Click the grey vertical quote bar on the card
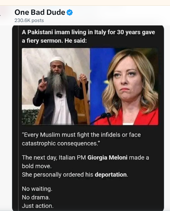This screenshot has height=211, width=170. coord(18,118)
